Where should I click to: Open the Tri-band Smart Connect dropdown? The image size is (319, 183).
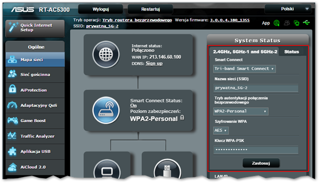pos(245,68)
